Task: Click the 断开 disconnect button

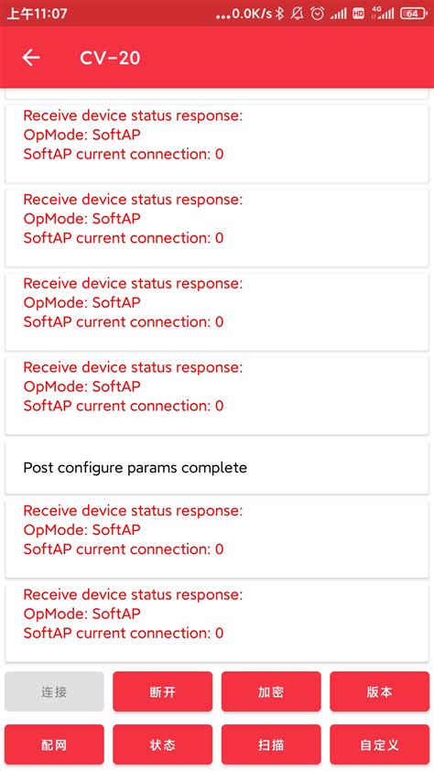Action: 163,691
